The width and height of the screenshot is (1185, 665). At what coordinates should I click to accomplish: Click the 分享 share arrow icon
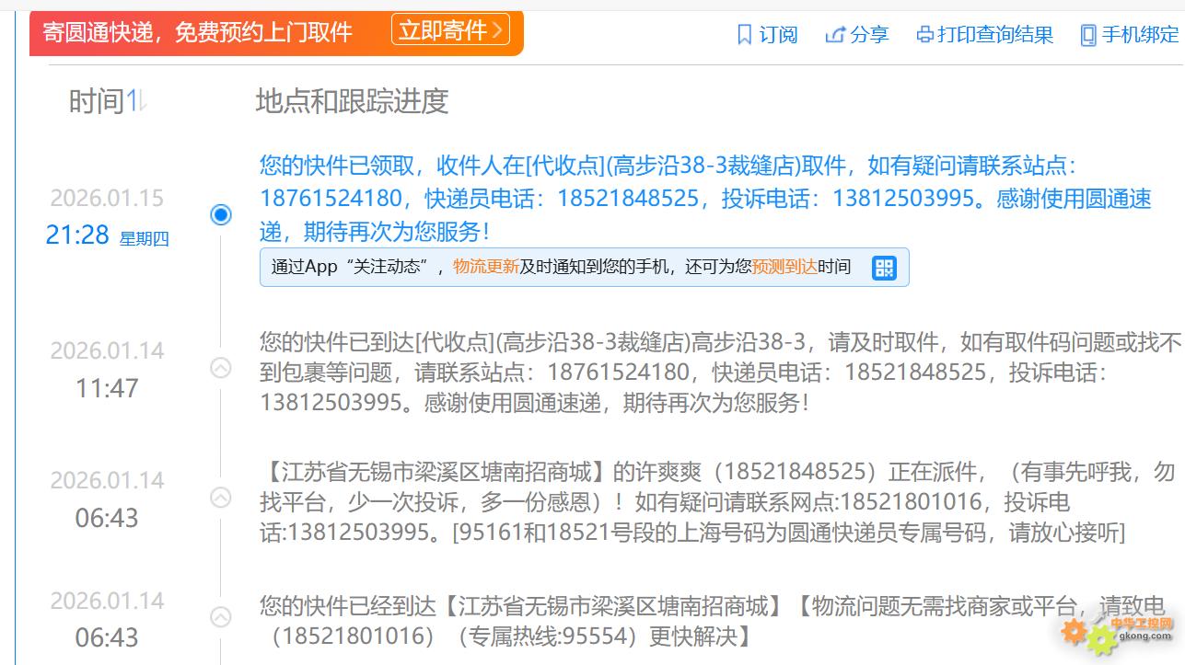(835, 35)
